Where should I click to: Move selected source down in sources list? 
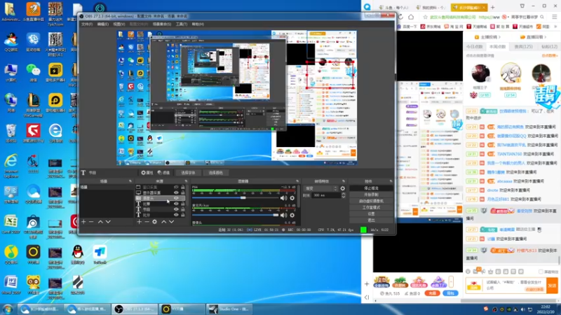click(x=171, y=222)
